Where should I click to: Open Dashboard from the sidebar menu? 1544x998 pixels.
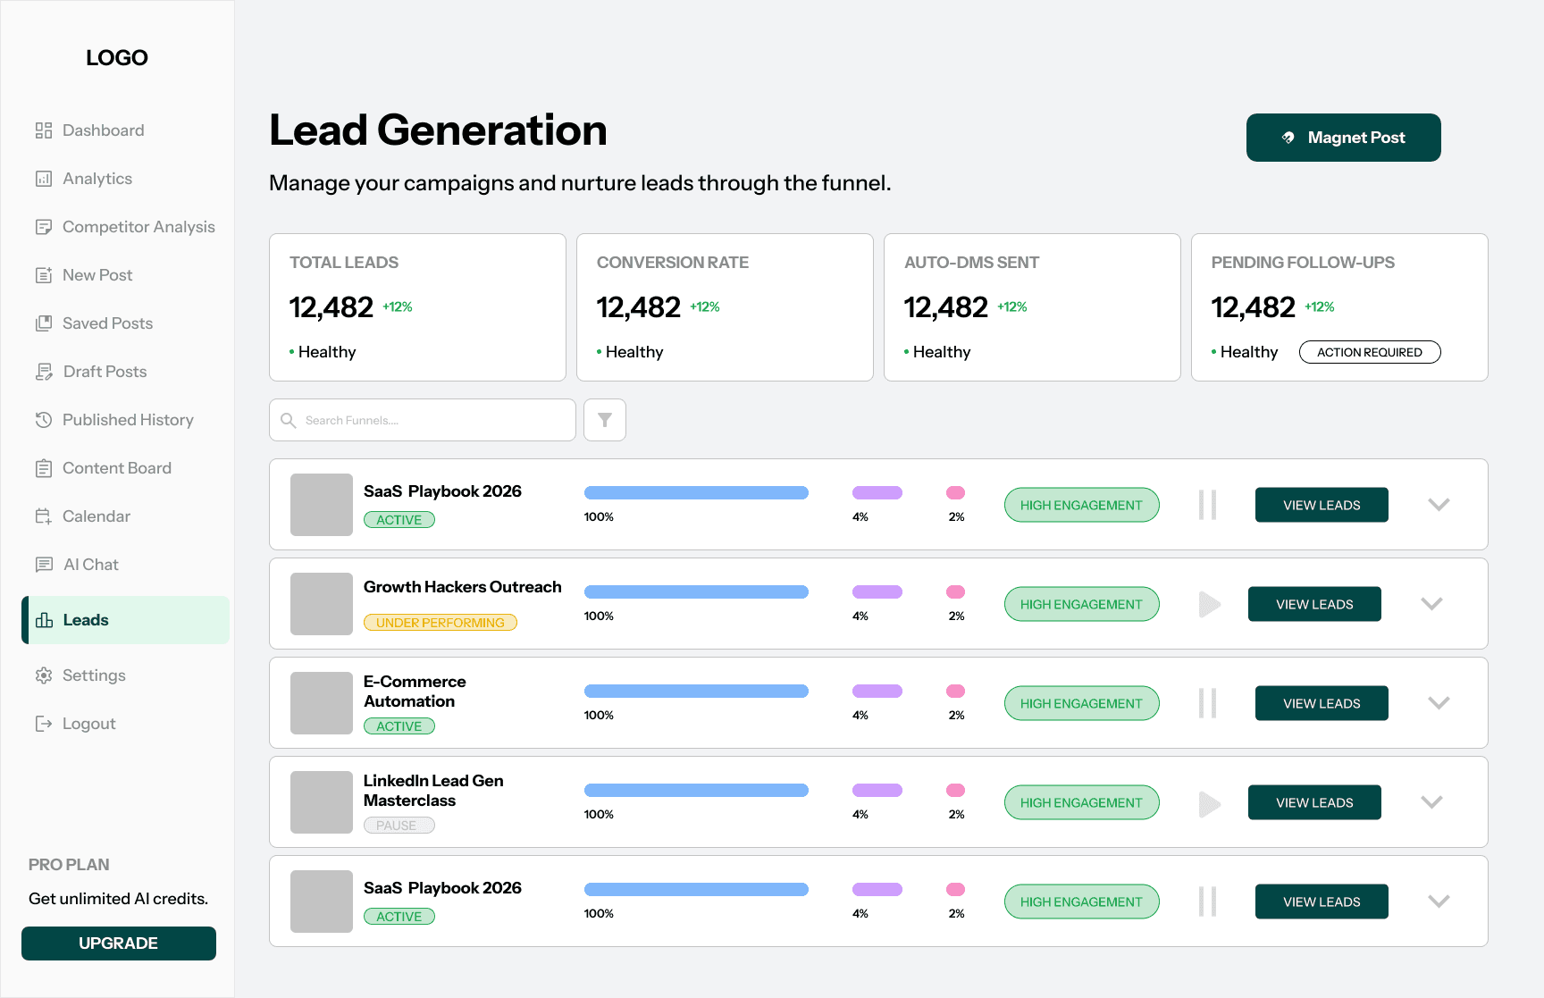pos(103,130)
